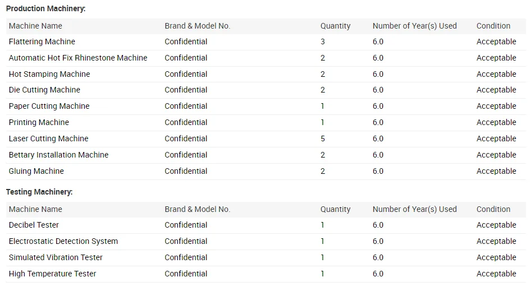Click the Simulated Vibration Tester name
The image size is (531, 291).
[56, 257]
